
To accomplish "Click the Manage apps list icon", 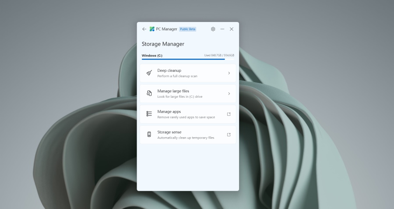I will pyautogui.click(x=149, y=114).
